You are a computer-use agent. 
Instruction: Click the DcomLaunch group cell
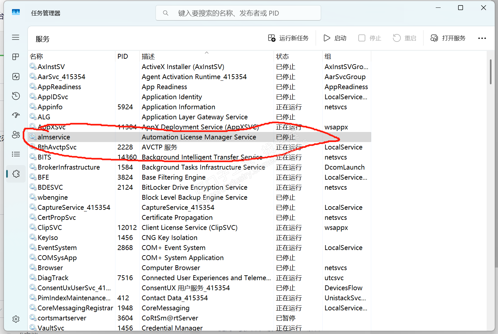tap(345, 167)
